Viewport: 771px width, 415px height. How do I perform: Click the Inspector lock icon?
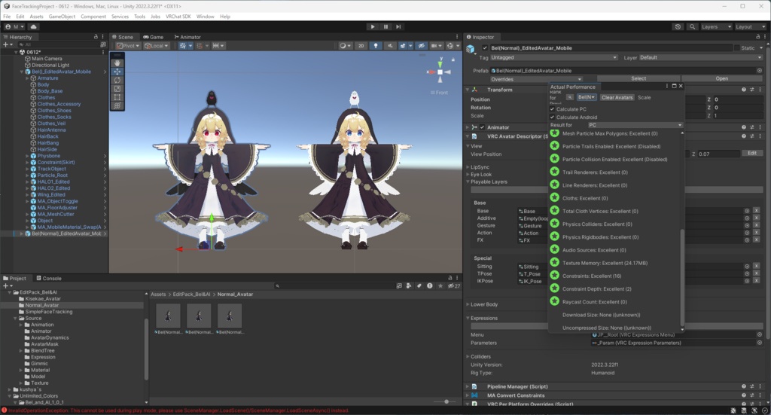[x=757, y=37]
